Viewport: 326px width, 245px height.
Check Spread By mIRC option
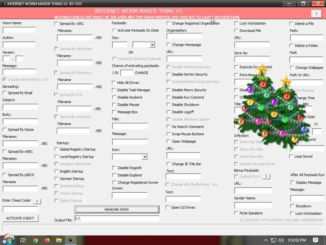click(4, 152)
